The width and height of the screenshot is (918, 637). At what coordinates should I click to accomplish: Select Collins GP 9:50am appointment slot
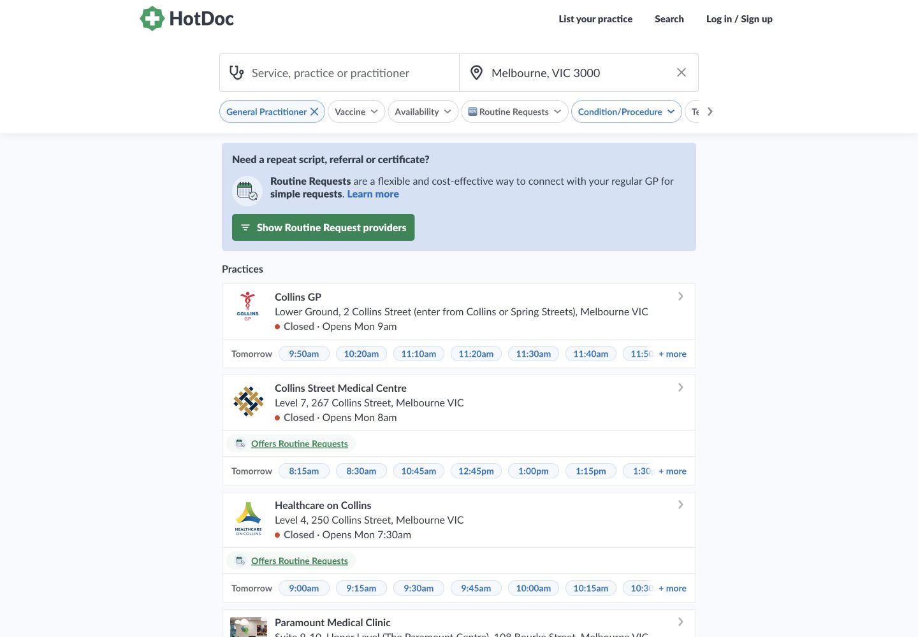pos(304,354)
